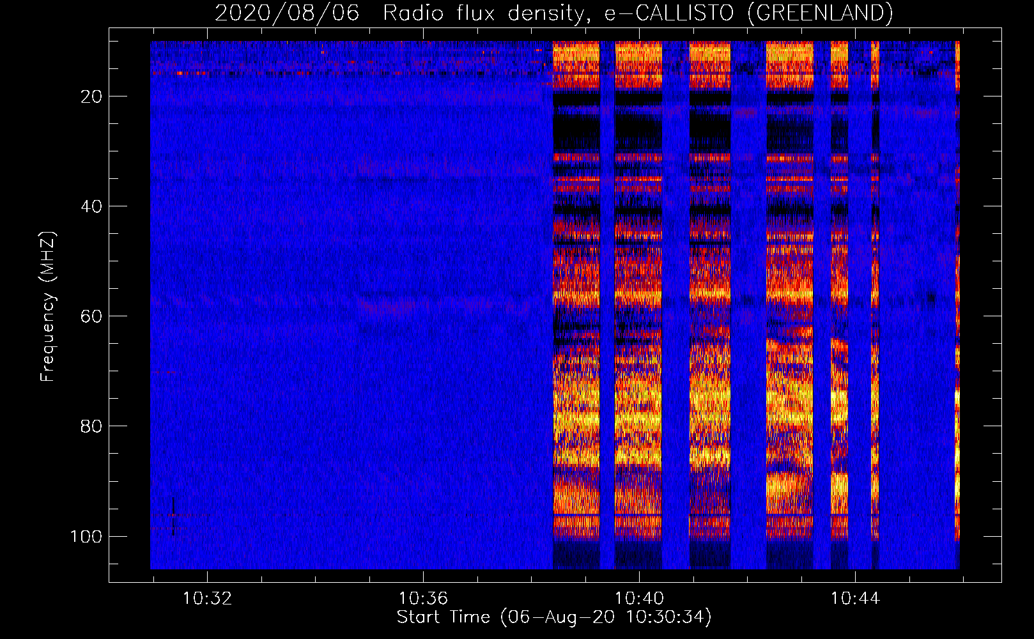Click the '10:40' time tick label

tap(639, 599)
